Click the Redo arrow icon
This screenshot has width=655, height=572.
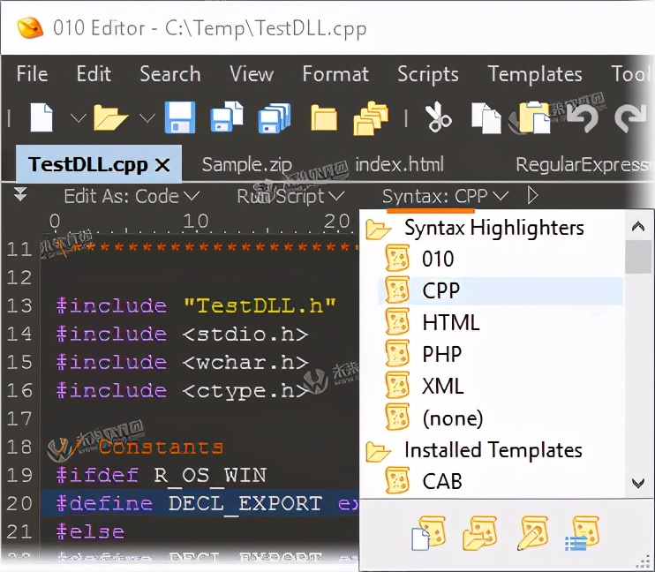tap(631, 118)
